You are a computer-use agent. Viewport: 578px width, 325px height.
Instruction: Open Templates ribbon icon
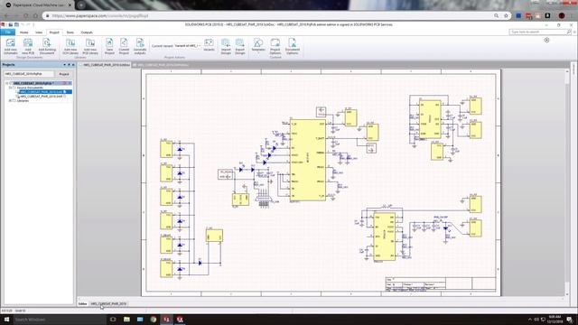258,46
